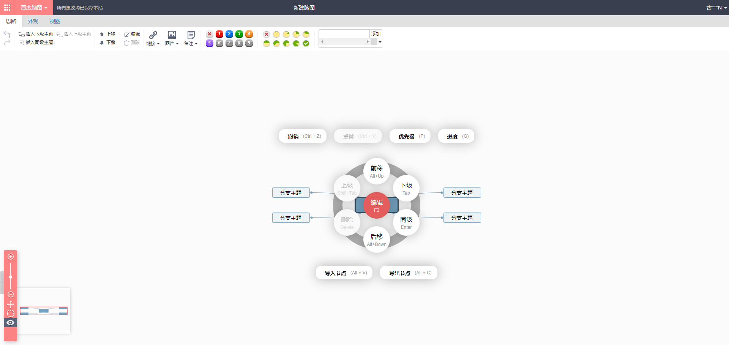The height and width of the screenshot is (345, 729).
Task: Set priority 5 purple icon
Action: pos(210,43)
